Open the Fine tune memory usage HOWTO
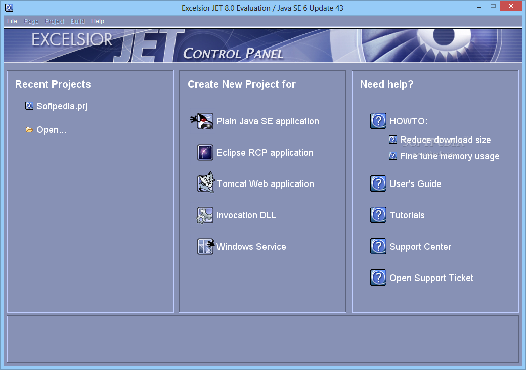 (x=450, y=156)
